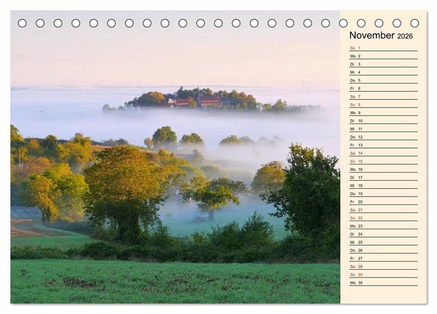Select the Sunday 1 date line
Screen dimensions: 437x314
click(x=383, y=48)
